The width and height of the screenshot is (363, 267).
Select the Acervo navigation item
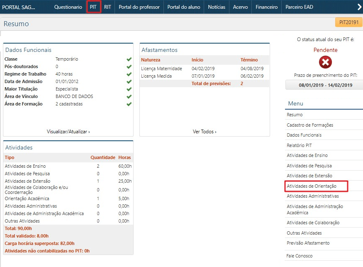click(240, 7)
